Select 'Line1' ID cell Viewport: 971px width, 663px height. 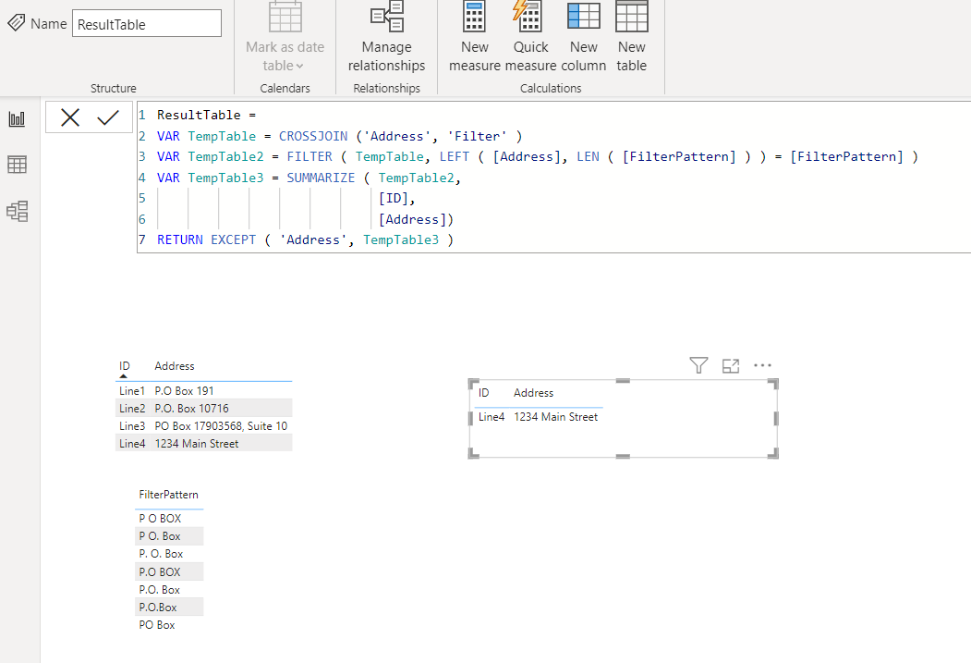point(132,391)
